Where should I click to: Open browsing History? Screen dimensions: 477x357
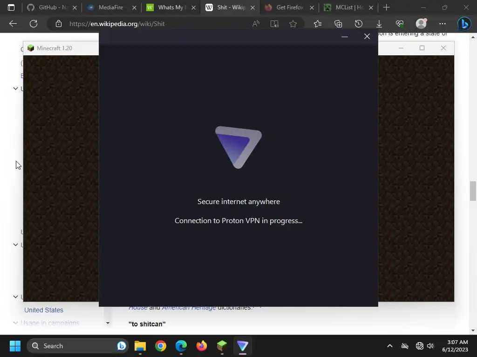(x=359, y=24)
